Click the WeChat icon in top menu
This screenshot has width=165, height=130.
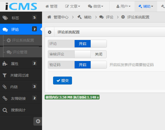[90, 6]
